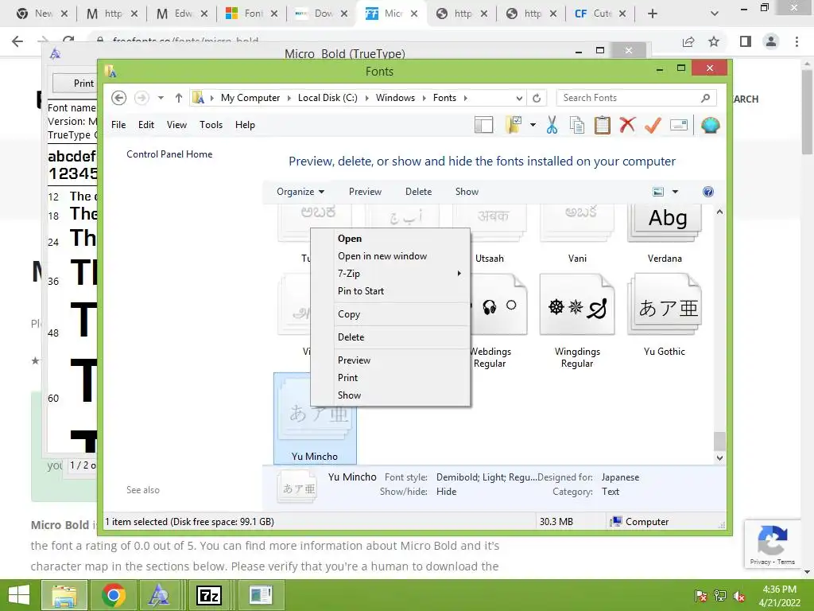Select Copy in the context menu
This screenshot has width=814, height=611.
coord(390,314)
